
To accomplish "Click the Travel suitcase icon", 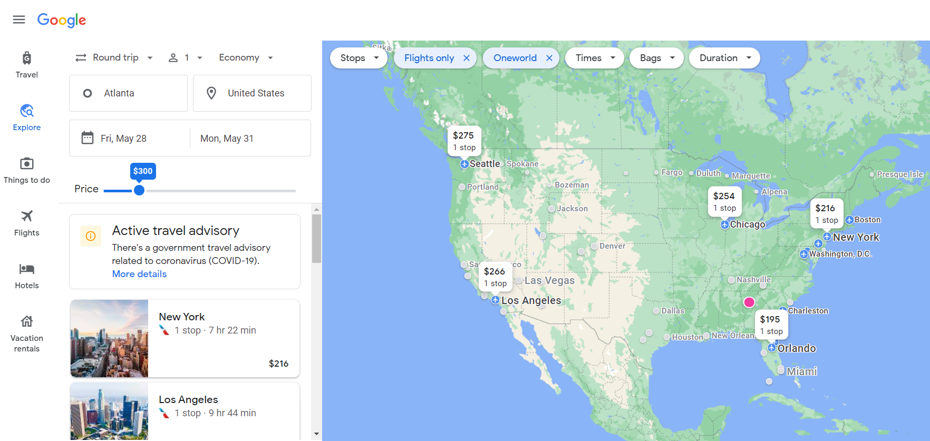I will 27,58.
